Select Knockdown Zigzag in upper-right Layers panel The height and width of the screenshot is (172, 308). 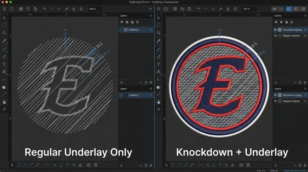pyautogui.click(x=290, y=30)
